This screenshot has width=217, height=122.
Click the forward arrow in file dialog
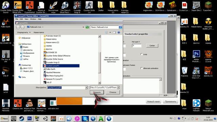[x=22, y=27]
